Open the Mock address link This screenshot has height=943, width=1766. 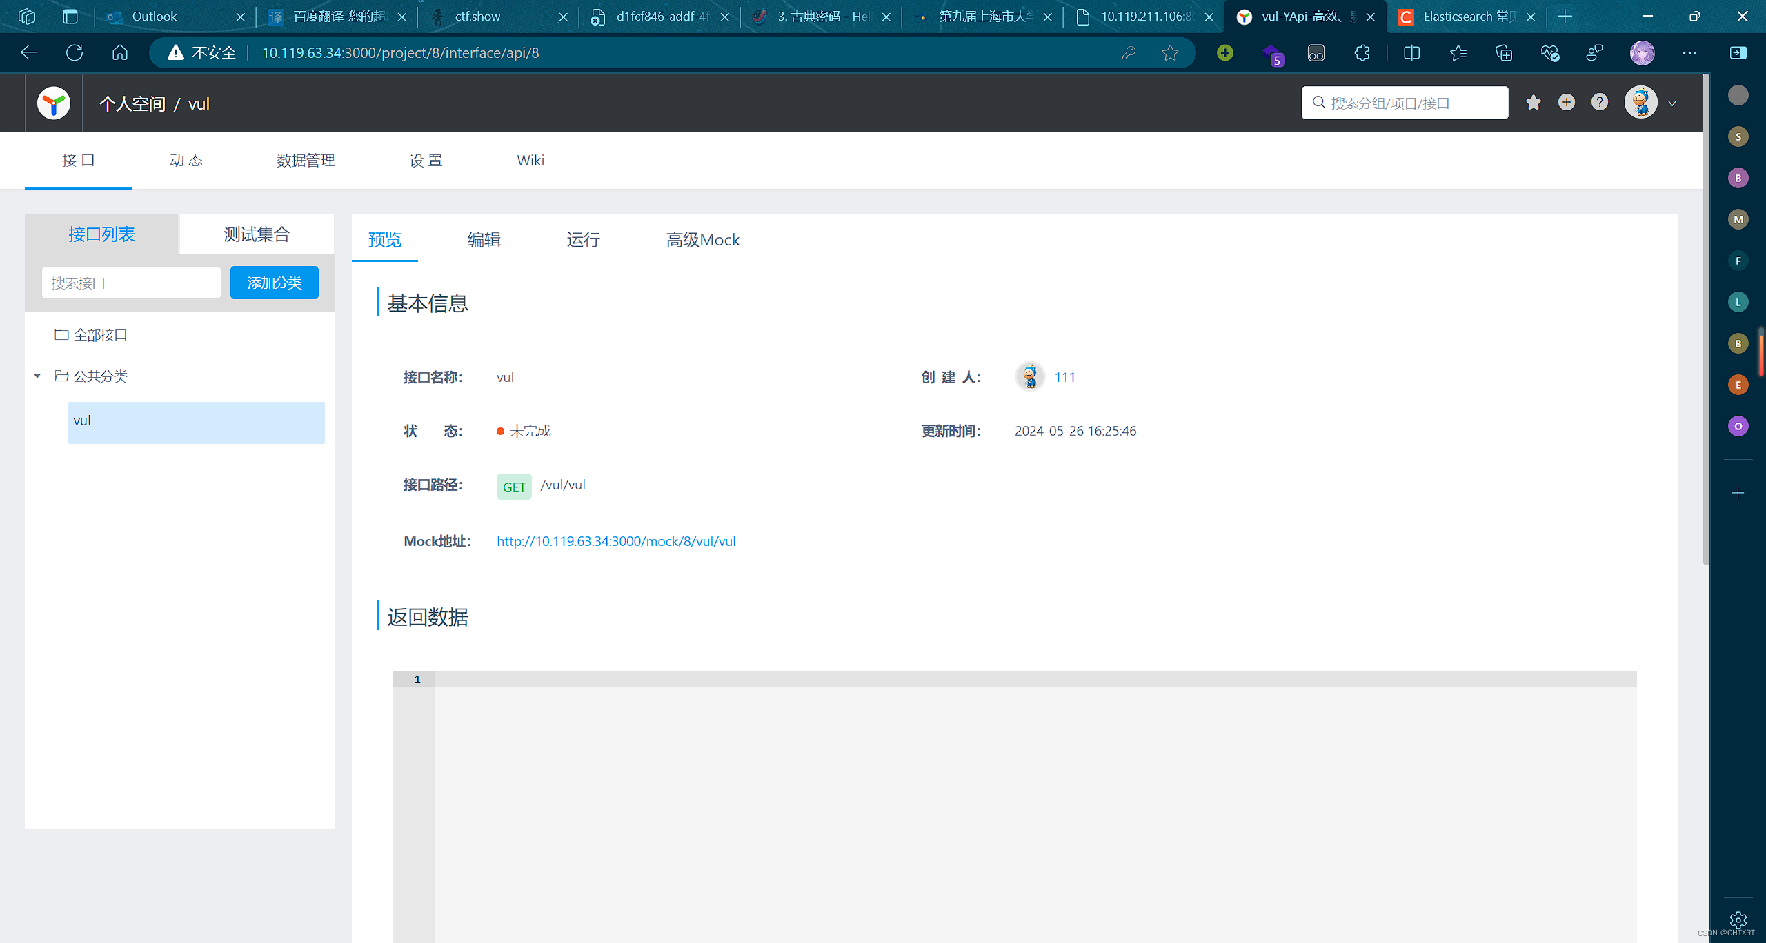click(x=616, y=541)
